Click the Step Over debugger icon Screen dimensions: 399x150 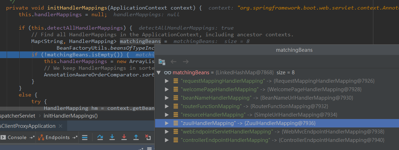(x=100, y=138)
